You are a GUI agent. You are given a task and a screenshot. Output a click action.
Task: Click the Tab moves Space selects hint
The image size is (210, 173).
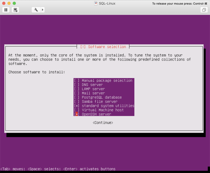click(58, 169)
